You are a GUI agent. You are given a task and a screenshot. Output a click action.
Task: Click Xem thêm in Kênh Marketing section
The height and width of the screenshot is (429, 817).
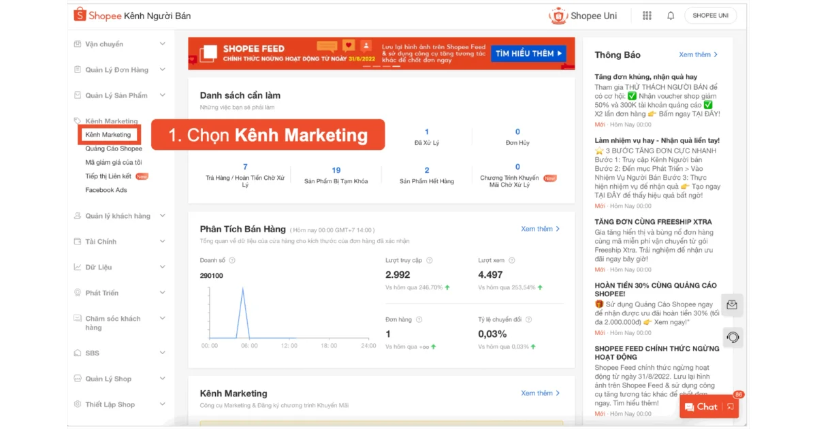click(541, 393)
